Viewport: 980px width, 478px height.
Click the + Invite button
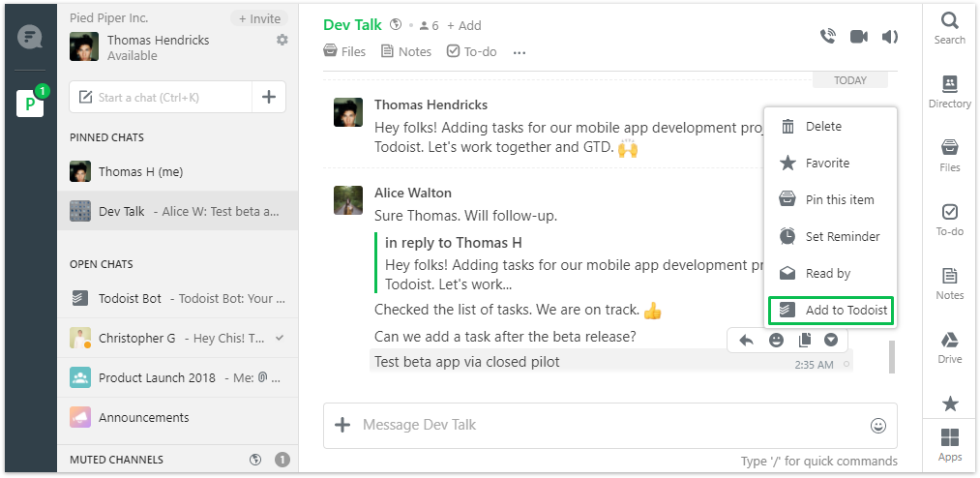[259, 18]
